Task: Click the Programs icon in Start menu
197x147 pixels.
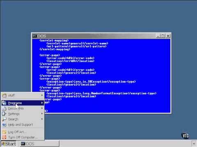Action: point(4,103)
